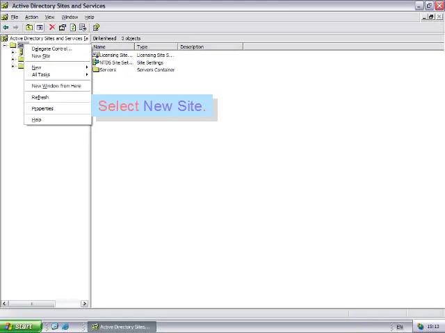The image size is (445, 333).
Task: Click the Licensing Site Settings row icon
Action: [x=96, y=55]
